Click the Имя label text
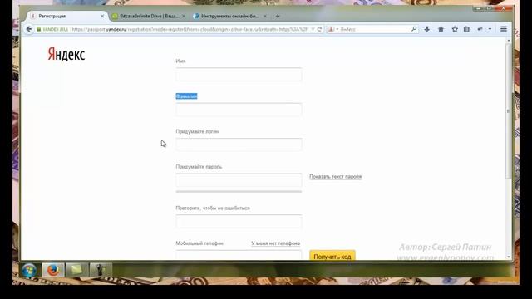 point(180,61)
